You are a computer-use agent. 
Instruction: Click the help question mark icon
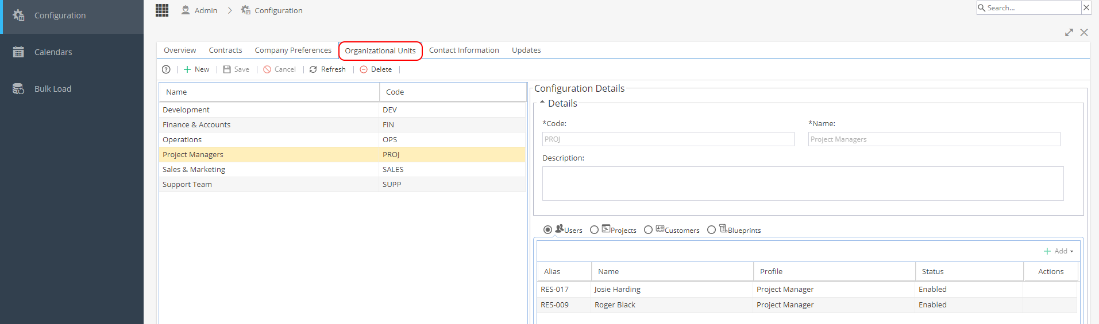click(166, 69)
